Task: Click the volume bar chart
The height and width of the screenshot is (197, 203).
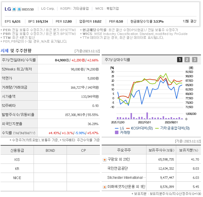Action: [x=150, y=116]
